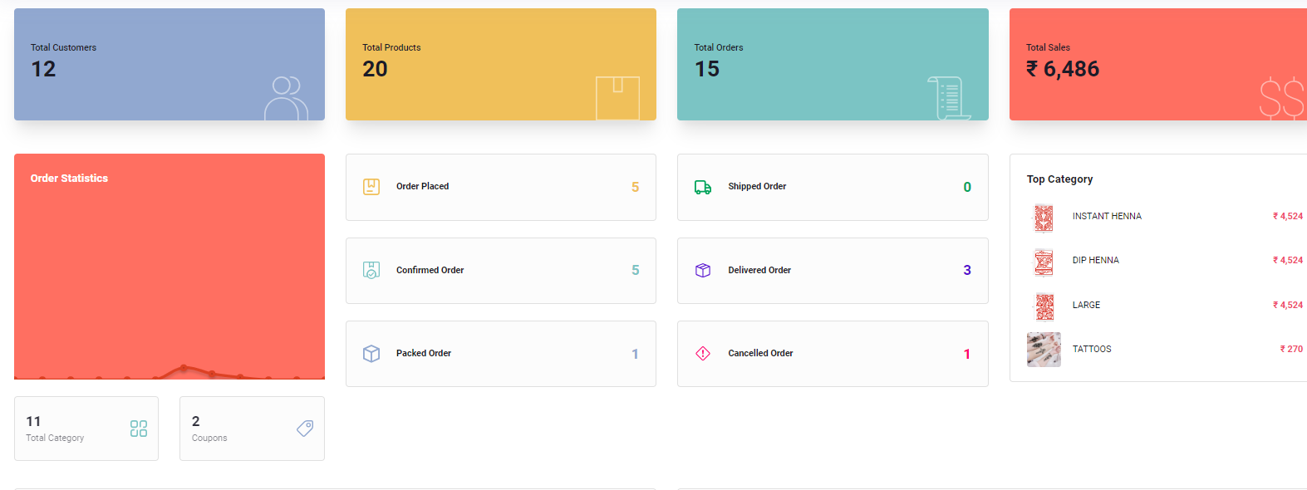This screenshot has height=490, width=1307.
Task: Click the Total Customers people icon
Action: point(286,98)
